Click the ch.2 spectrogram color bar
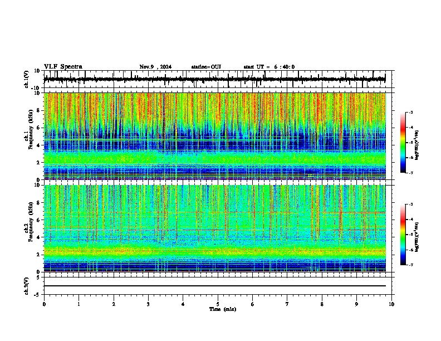This screenshot has width=441, height=341. point(403,235)
